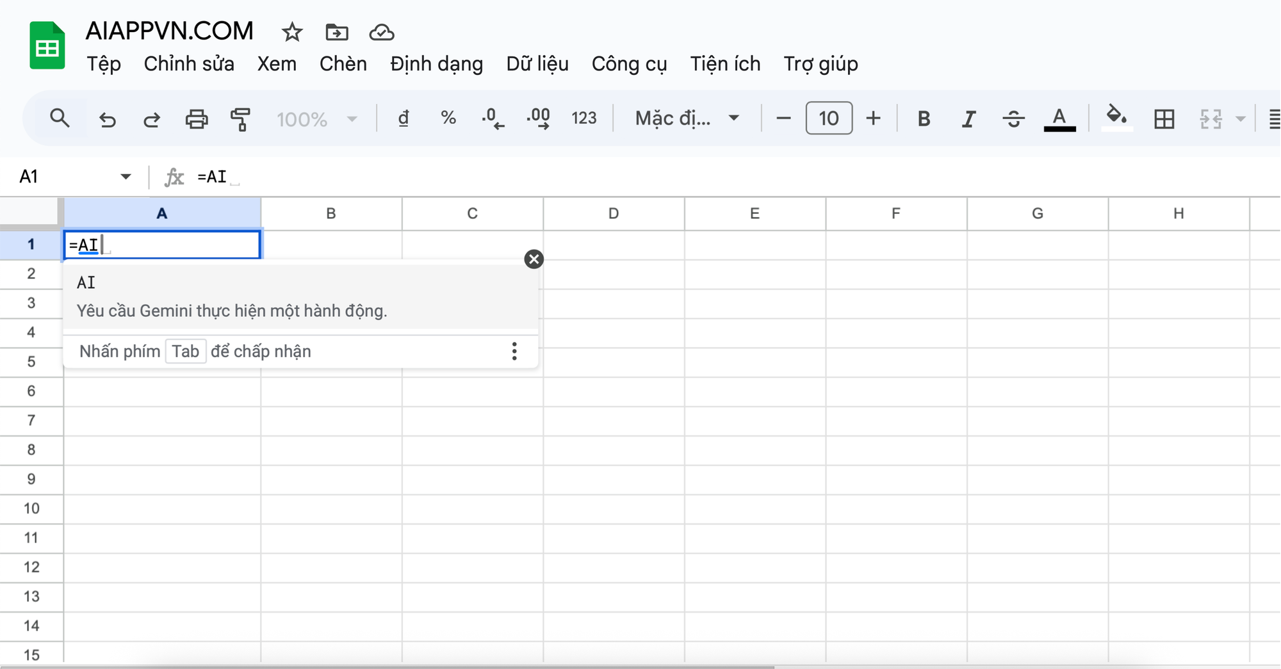Open the horizontal alignment tool
1281x669 pixels.
click(1275, 119)
